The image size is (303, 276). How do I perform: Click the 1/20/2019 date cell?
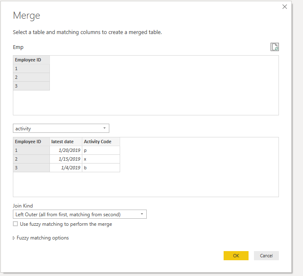tap(66, 150)
